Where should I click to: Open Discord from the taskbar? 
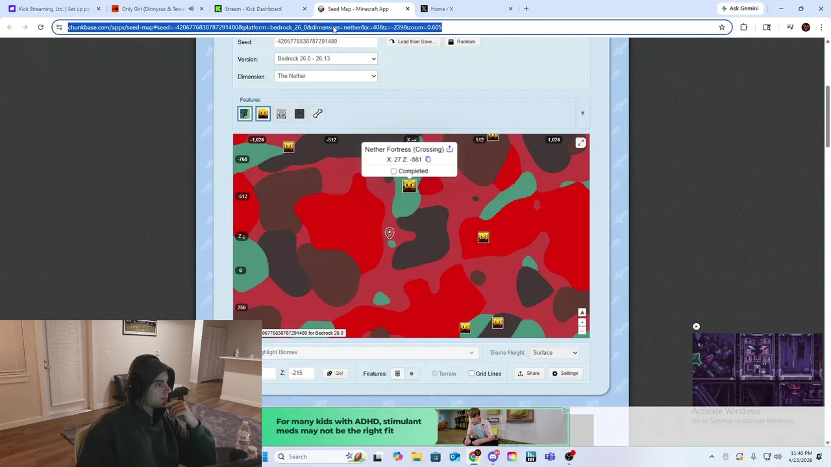coord(493,457)
